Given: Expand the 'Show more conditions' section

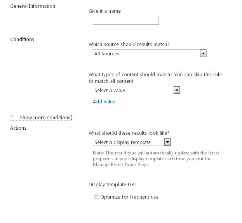Looking at the screenshot, I should point(45,117).
